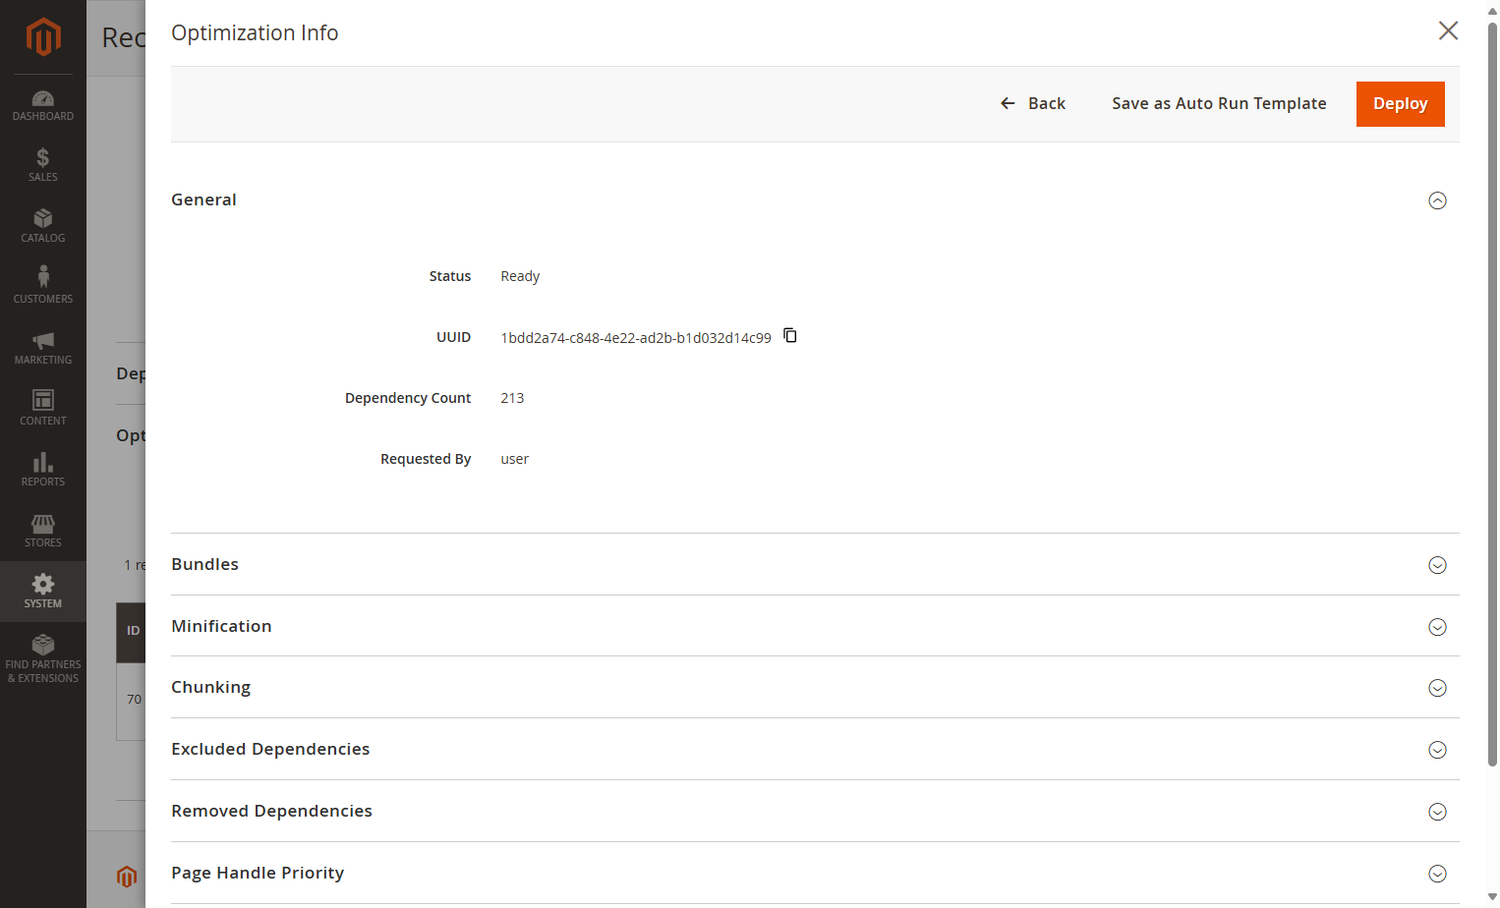
Task: Copy the UUID to clipboard
Action: 790,336
